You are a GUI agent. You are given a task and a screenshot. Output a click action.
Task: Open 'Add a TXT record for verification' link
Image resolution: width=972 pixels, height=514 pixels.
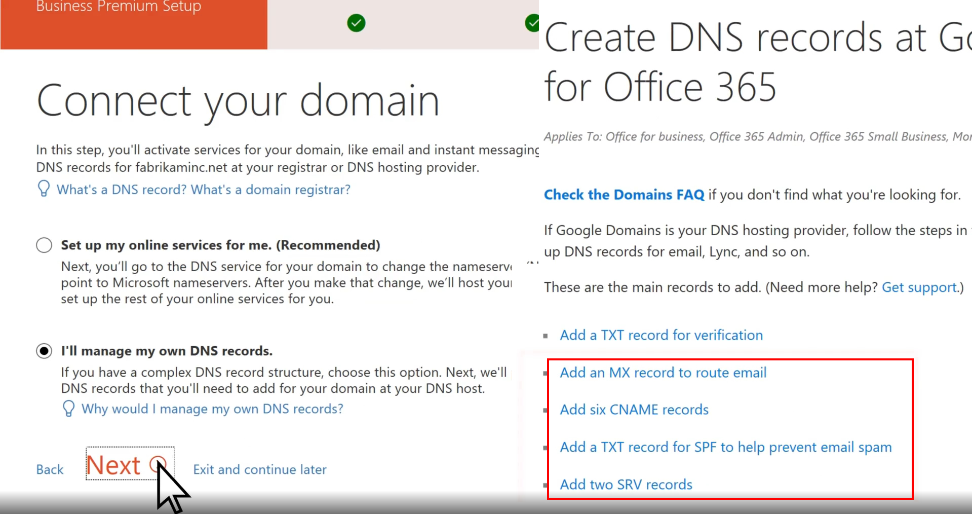[661, 335]
